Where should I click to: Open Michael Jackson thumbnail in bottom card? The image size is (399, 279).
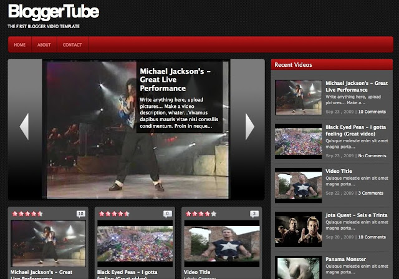coord(48,243)
